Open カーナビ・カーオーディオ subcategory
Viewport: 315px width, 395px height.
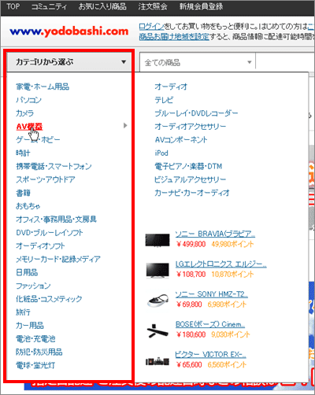tap(192, 193)
